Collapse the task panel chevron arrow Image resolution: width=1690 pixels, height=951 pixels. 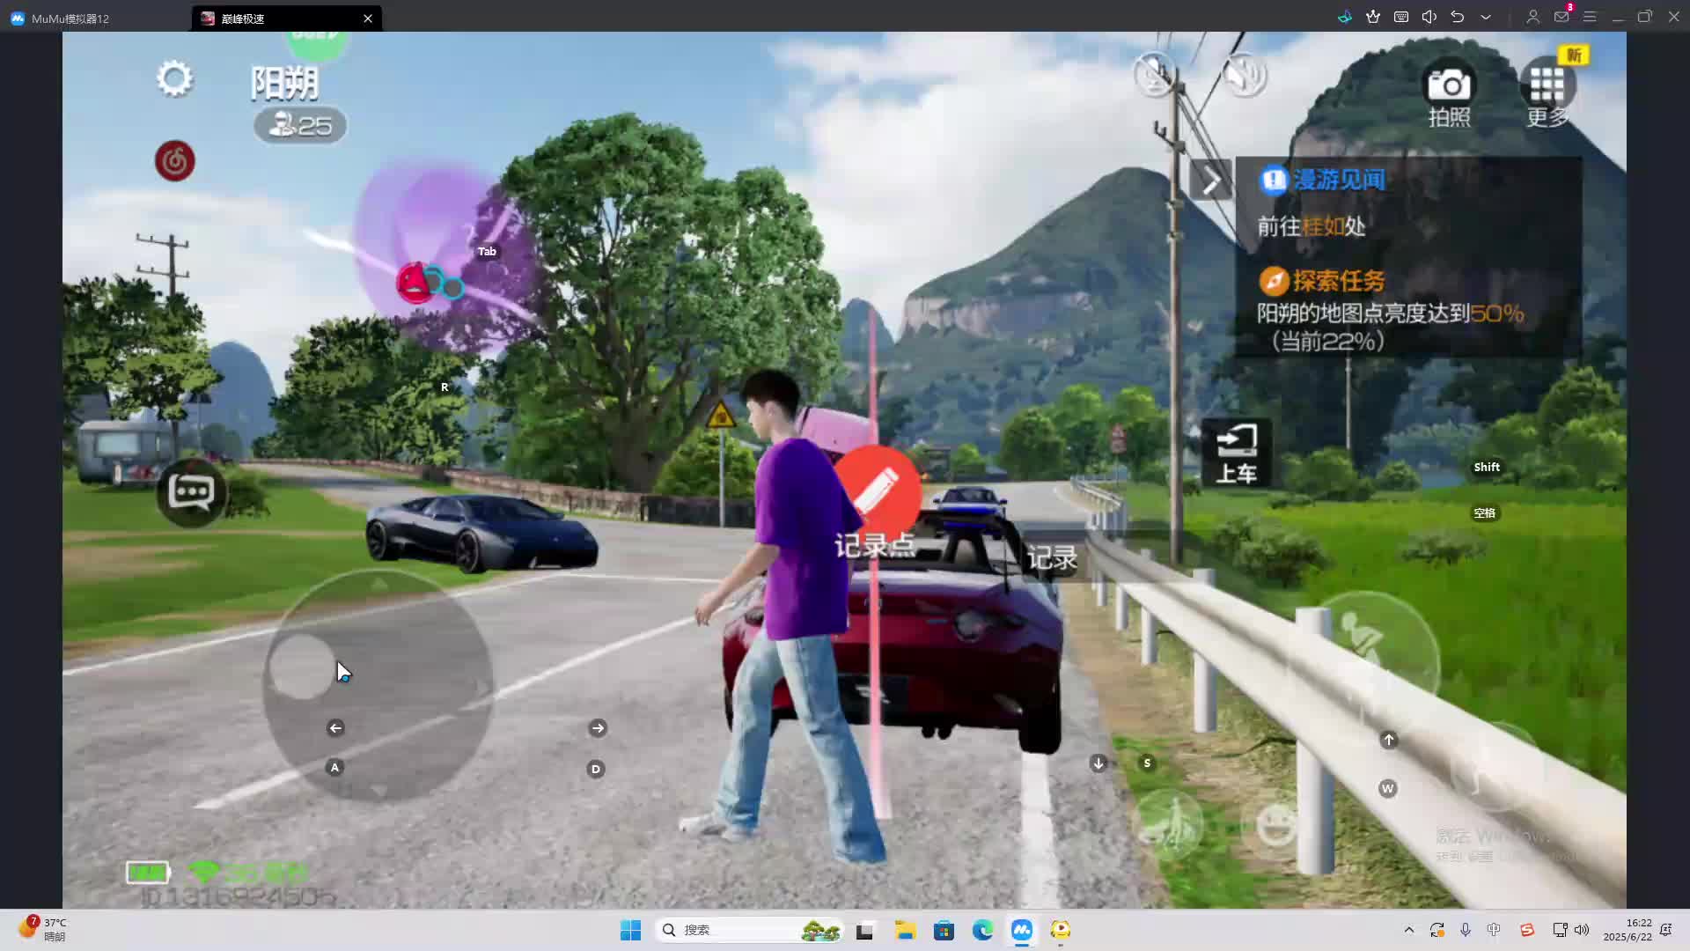[x=1211, y=181]
